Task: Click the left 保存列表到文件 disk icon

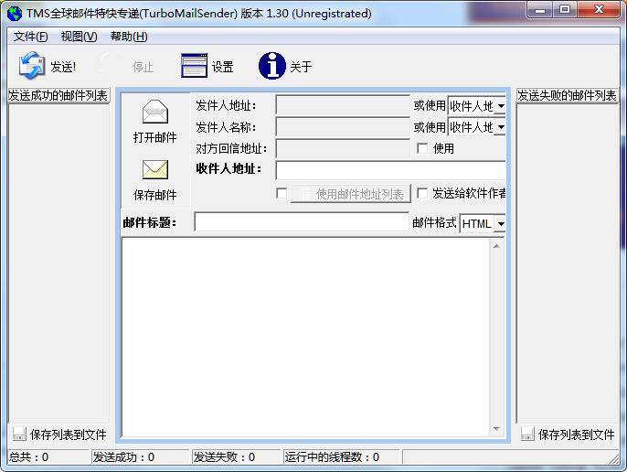Action: [18, 434]
